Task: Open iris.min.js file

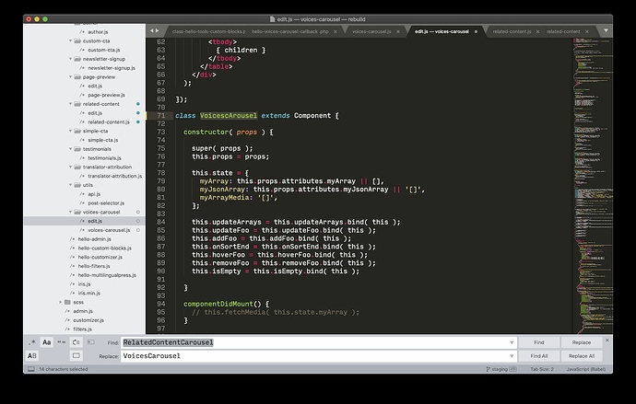Action: 88,293
